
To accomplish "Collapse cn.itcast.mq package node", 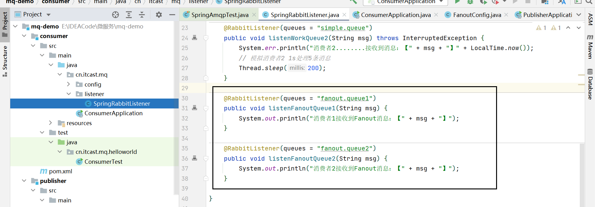I will point(60,74).
